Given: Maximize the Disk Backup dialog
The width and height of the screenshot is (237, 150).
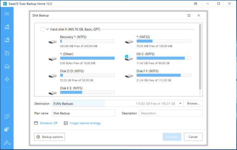Looking at the screenshot, I should click(189, 15).
